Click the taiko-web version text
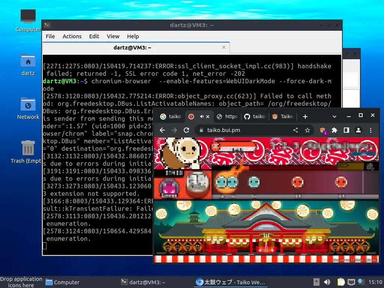The image size is (384, 288). (x=354, y=260)
